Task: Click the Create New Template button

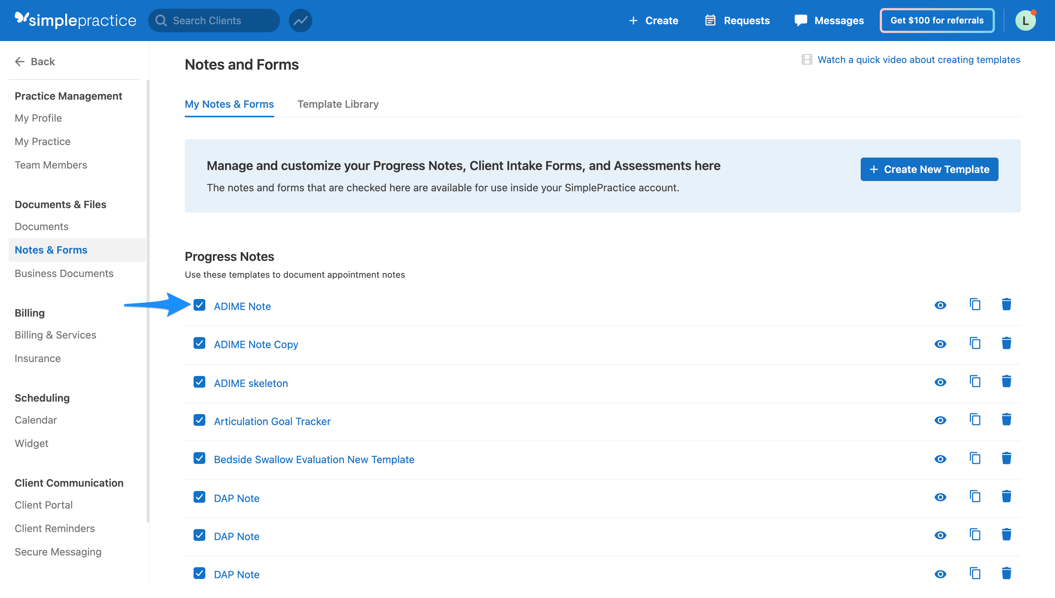Action: [929, 169]
